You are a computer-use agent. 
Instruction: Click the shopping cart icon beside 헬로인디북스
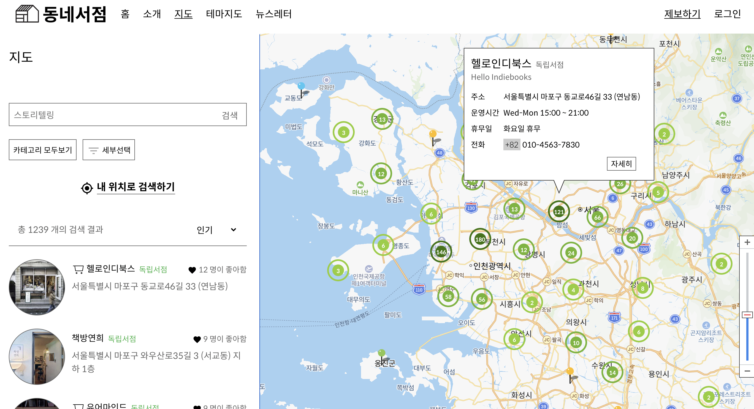click(x=78, y=269)
